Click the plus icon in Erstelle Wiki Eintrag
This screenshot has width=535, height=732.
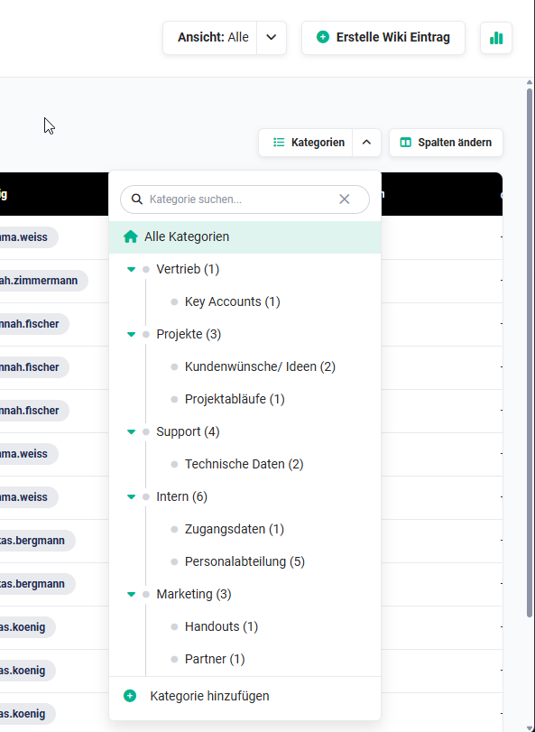pos(323,37)
